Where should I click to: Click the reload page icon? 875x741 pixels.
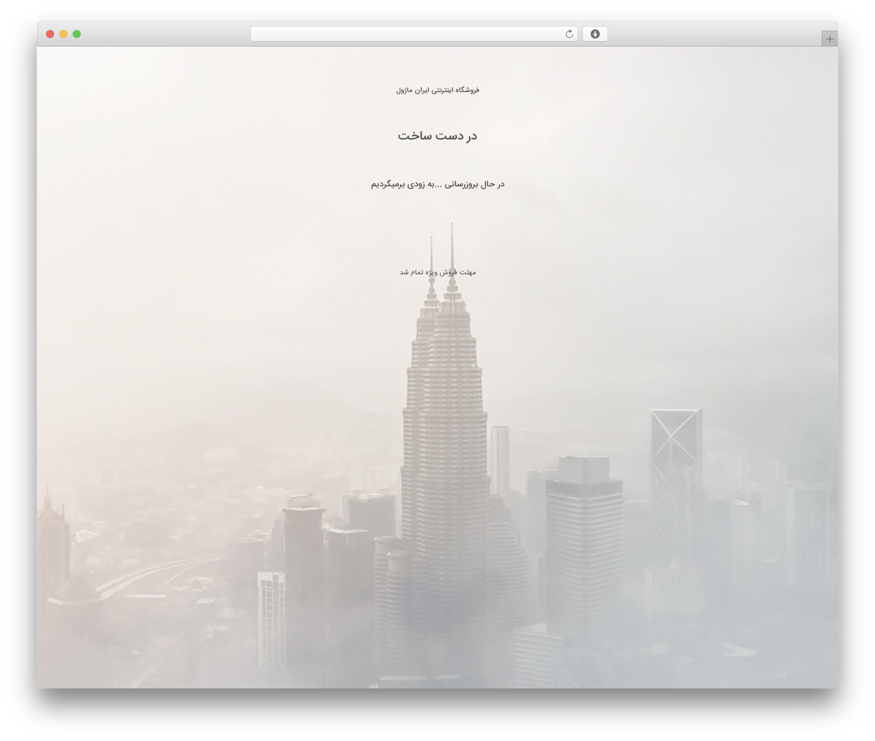[569, 34]
